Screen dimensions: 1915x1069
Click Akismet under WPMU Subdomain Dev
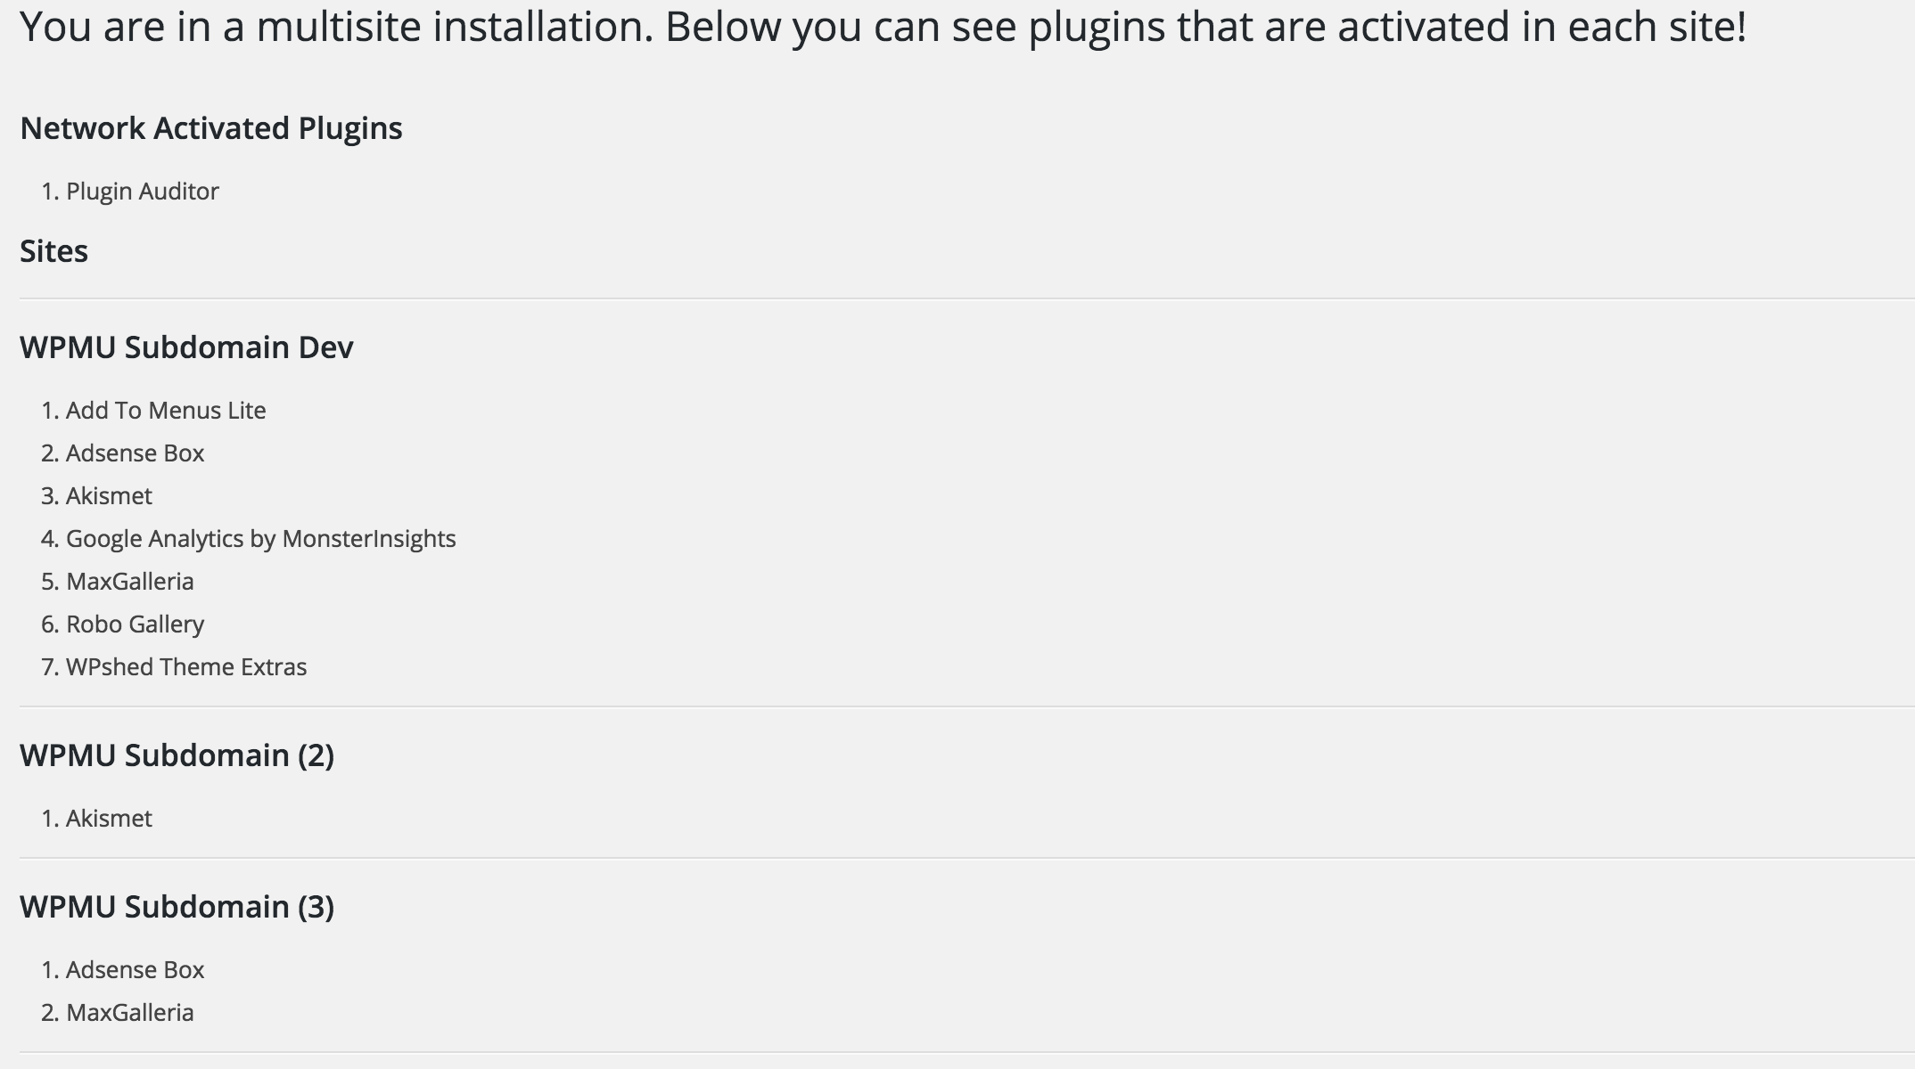(x=109, y=496)
